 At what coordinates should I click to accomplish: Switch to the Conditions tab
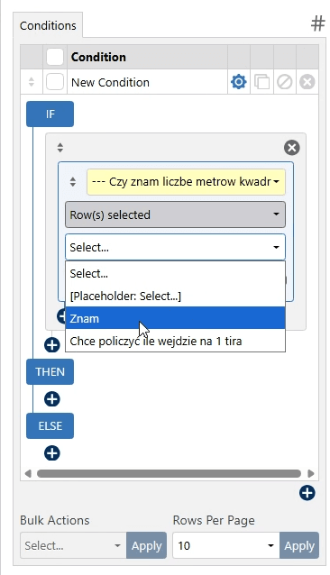tap(48, 25)
